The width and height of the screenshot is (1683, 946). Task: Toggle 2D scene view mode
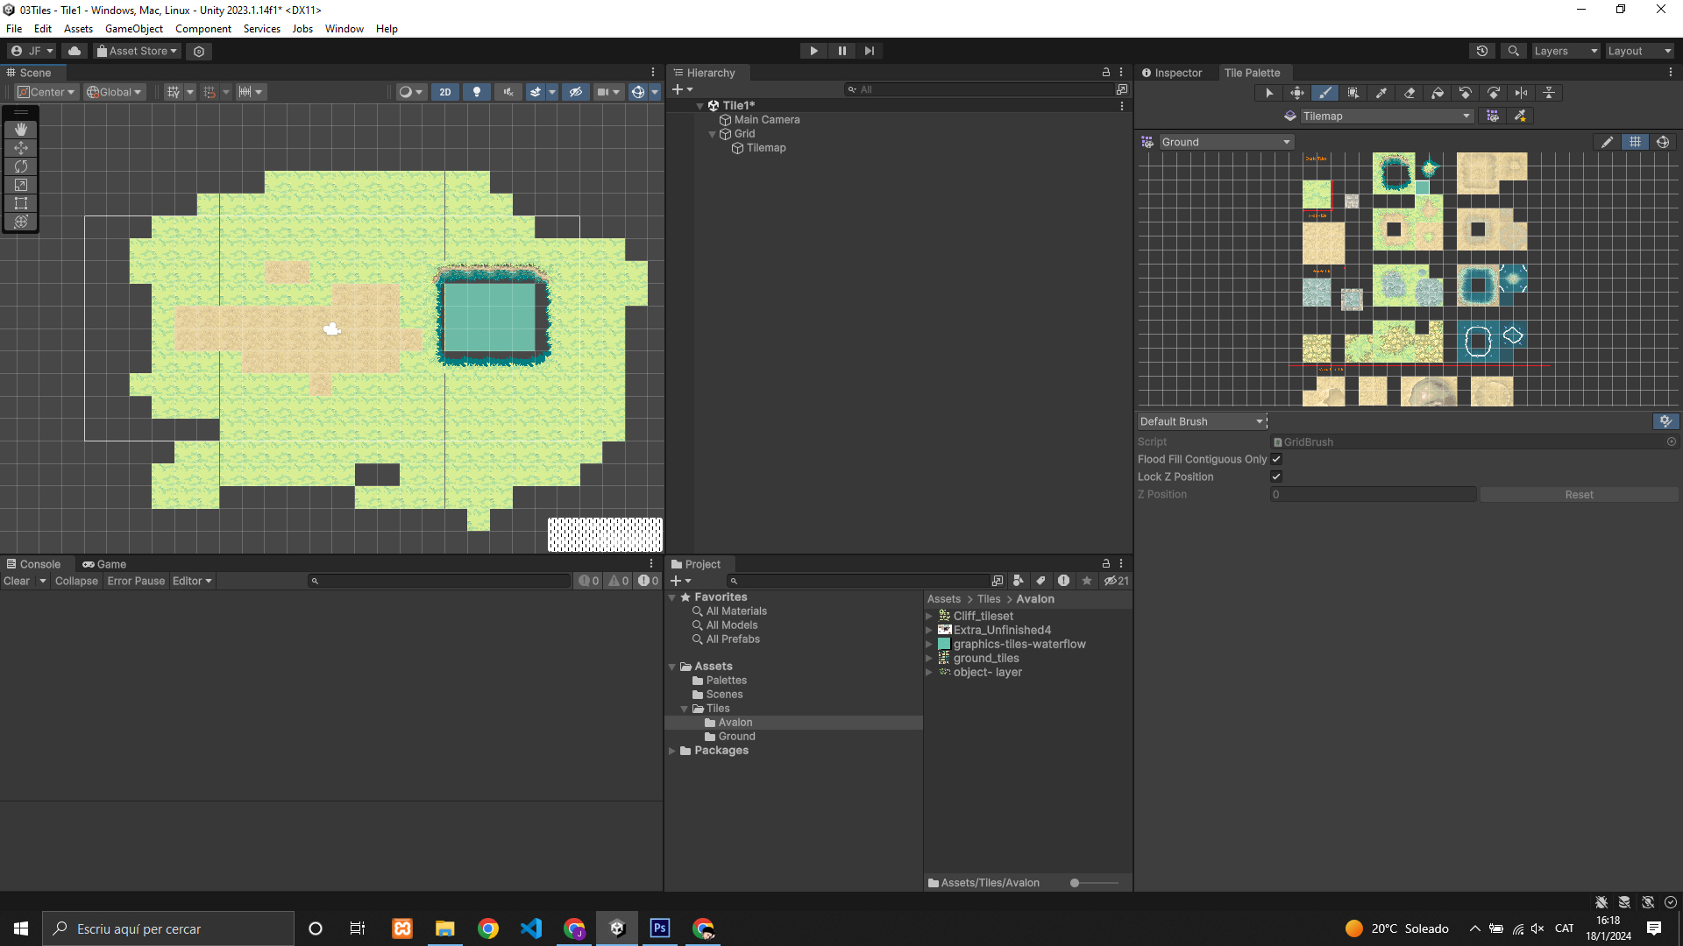445,92
